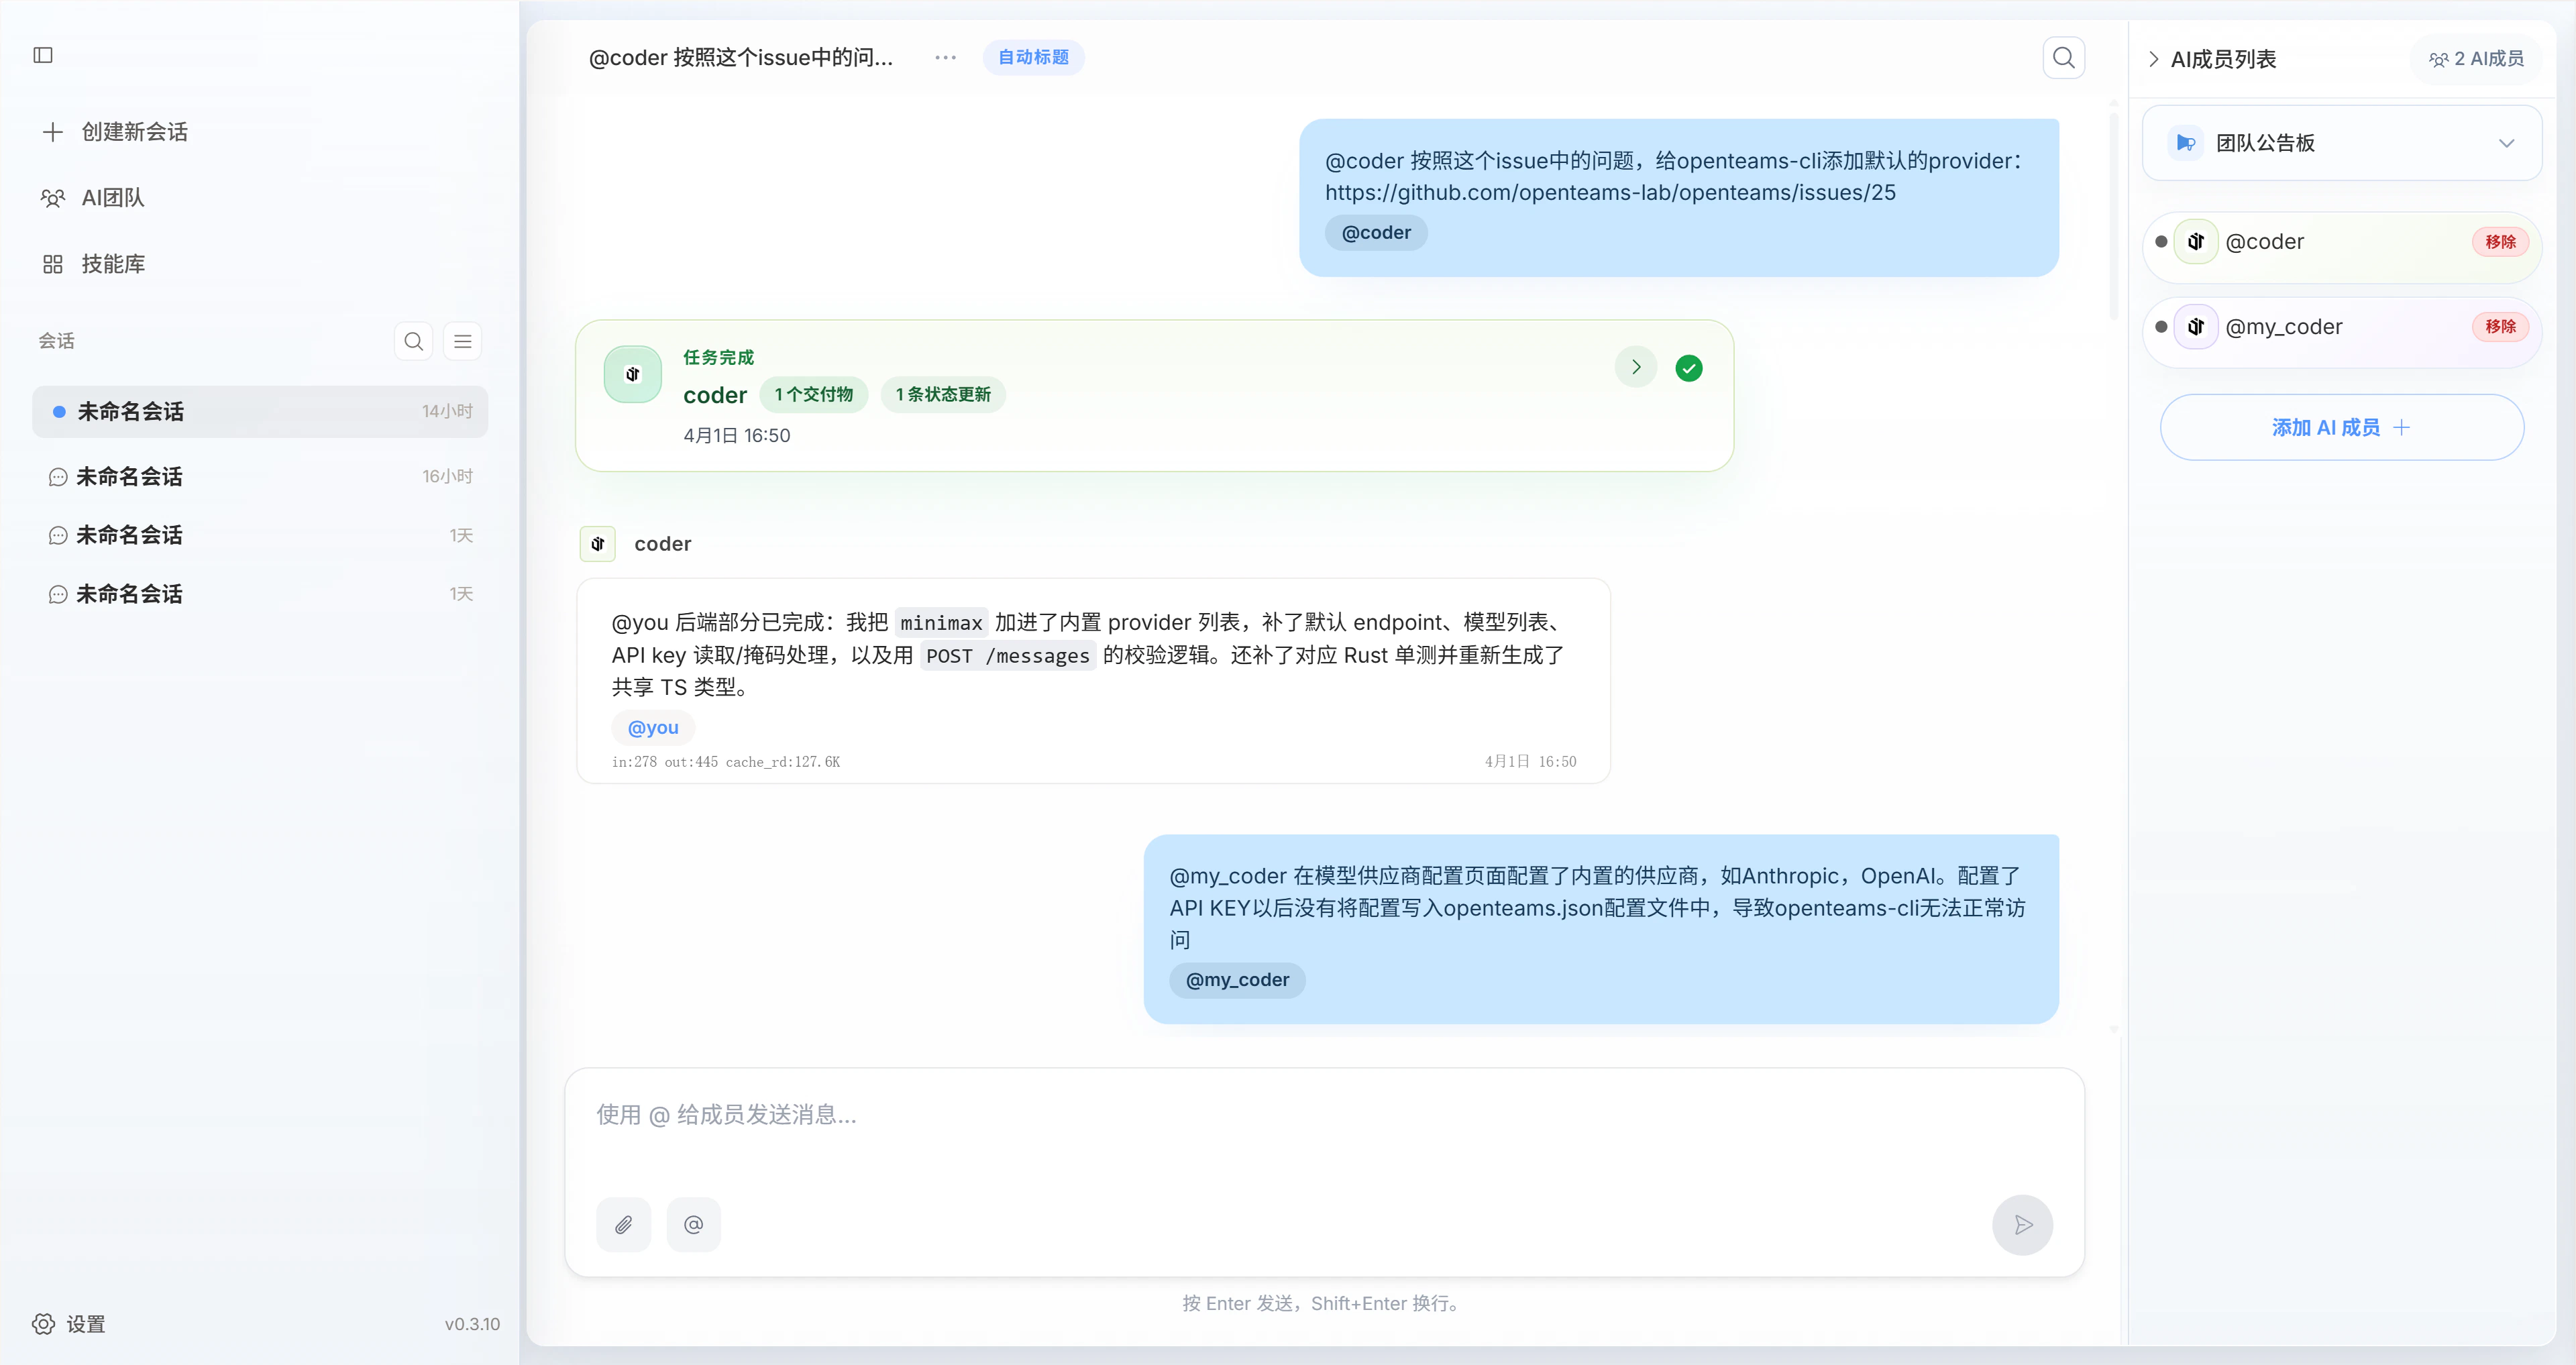This screenshot has height=1365, width=2576.
Task: Send the message with the arrow icon
Action: pyautogui.click(x=2023, y=1224)
